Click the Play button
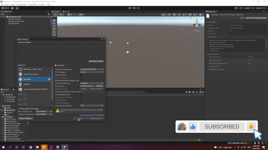The height and width of the screenshot is (150, 268). (x=129, y=8)
